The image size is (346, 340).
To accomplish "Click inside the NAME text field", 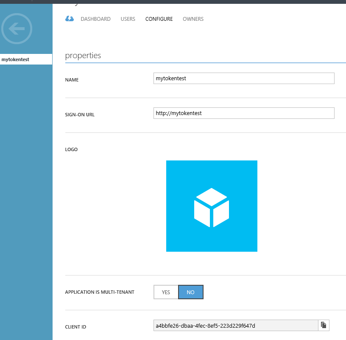I will [243, 78].
